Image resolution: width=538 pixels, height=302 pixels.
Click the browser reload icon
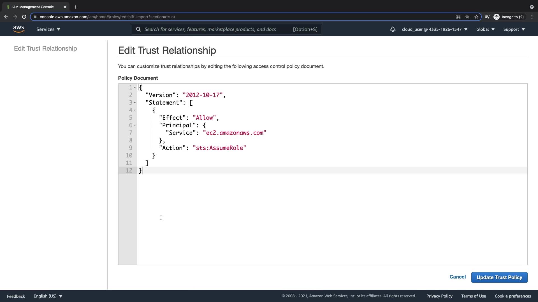pyautogui.click(x=24, y=17)
